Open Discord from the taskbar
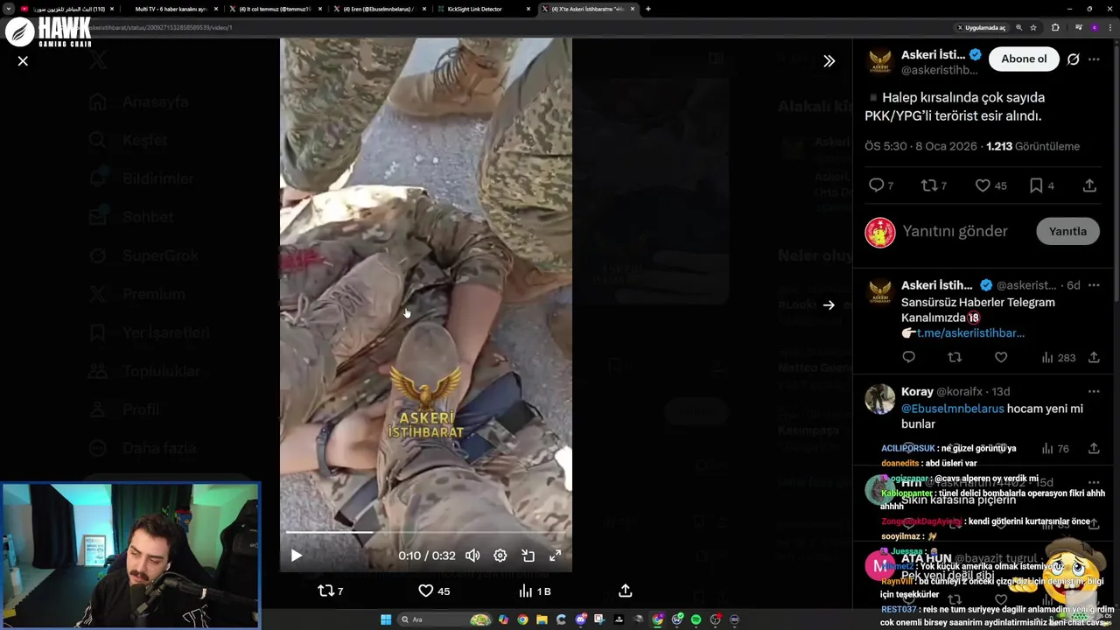Image resolution: width=1120 pixels, height=630 pixels. click(x=580, y=619)
